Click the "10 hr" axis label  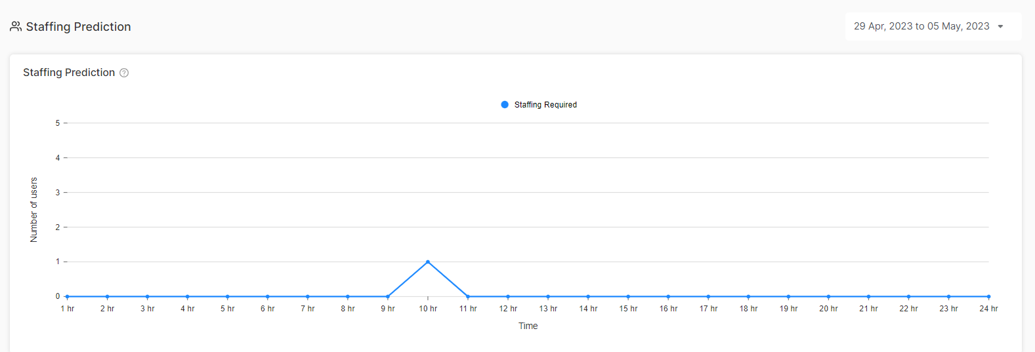(x=428, y=309)
